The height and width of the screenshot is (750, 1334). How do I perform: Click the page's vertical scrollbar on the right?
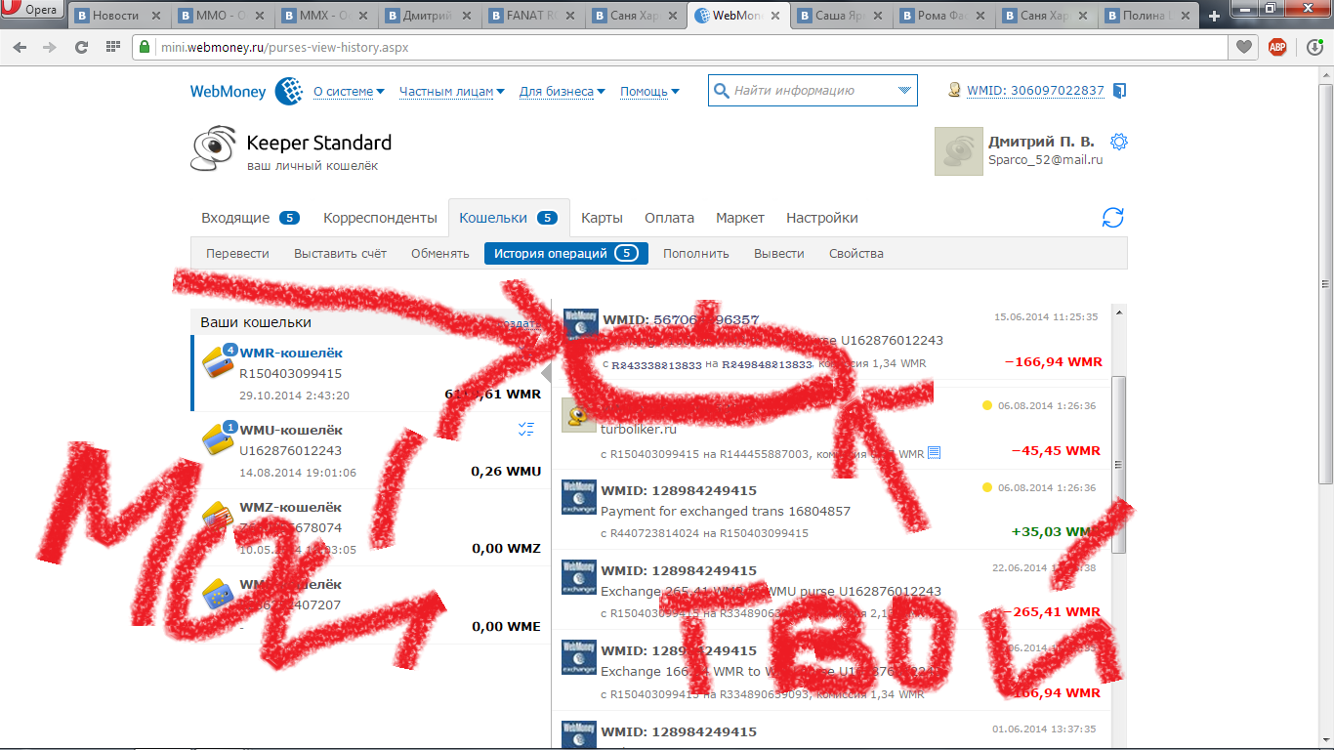click(1325, 283)
